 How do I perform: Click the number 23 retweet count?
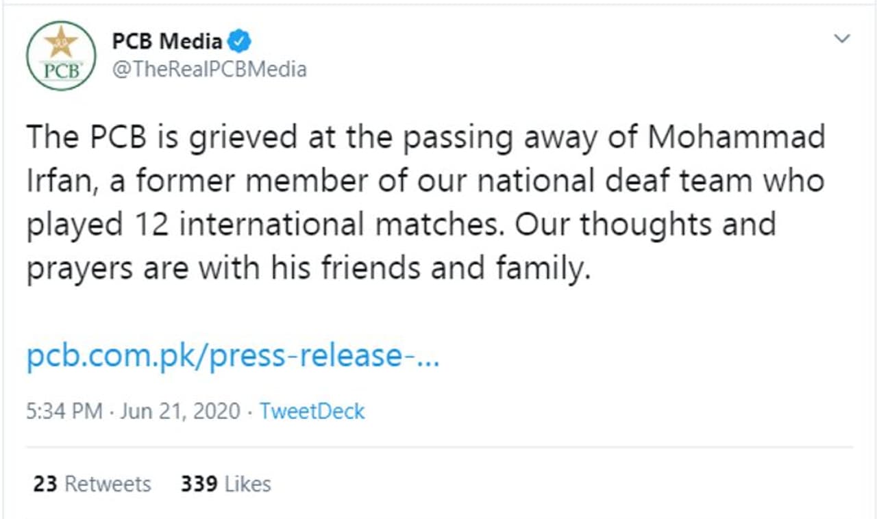coord(45,484)
